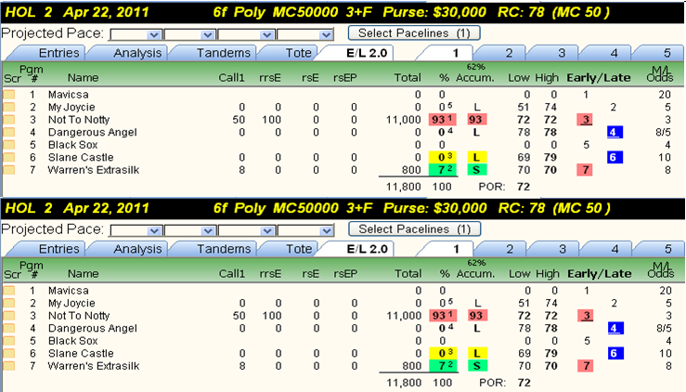This screenshot has height=392, width=686.
Task: Toggle Black Sox scratch box in upper panel
Action: tap(8, 145)
